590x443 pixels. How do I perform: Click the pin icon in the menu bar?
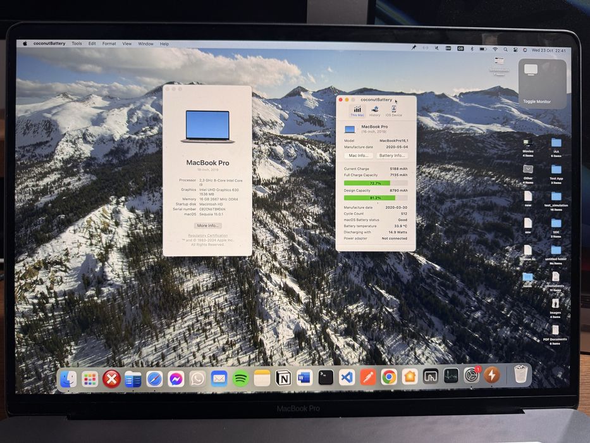tap(414, 47)
